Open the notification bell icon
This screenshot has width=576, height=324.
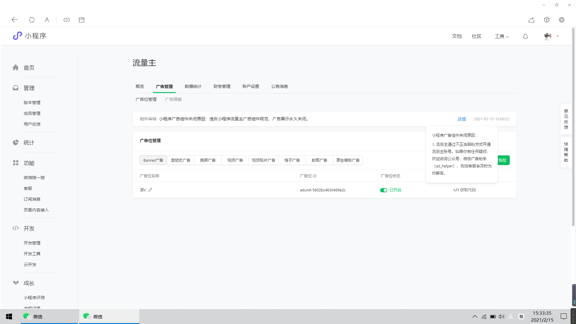(x=525, y=36)
